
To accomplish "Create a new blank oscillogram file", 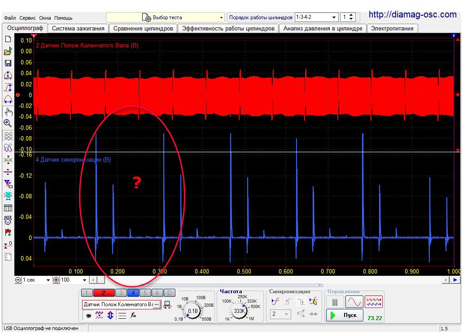I will click(8, 39).
